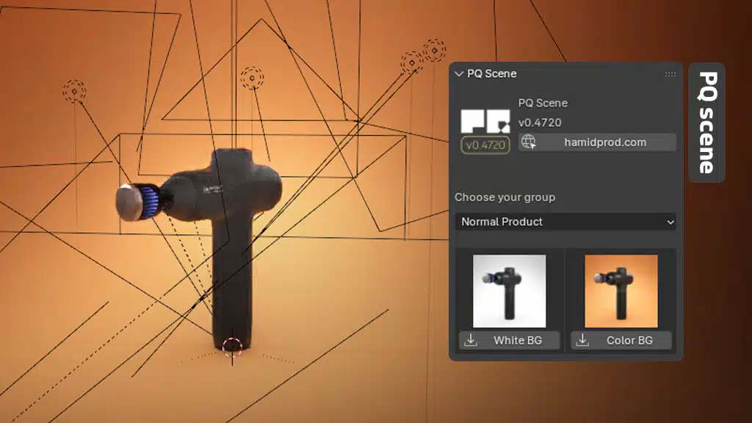Image resolution: width=752 pixels, height=423 pixels.
Task: Open the hamidprod.com link
Action: click(x=605, y=142)
